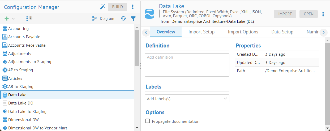Expand the Add labels dropdown
330x131 pixels.
click(x=225, y=99)
